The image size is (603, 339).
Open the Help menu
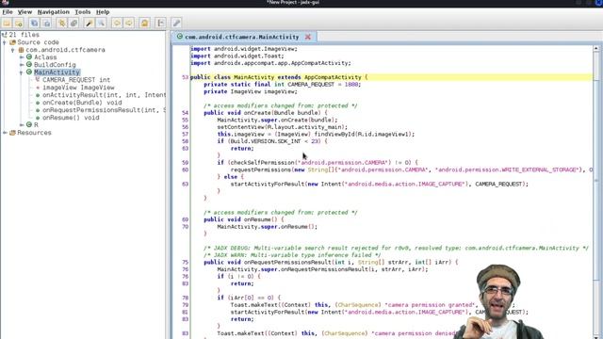103,12
